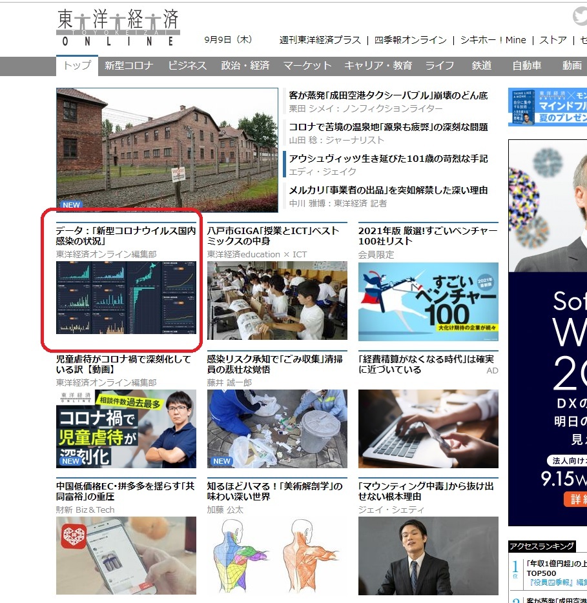The height and width of the screenshot is (603, 587).
Task: Click the コロナ禍で児童虐待が深刻化 video thumbnail
Action: [126, 429]
